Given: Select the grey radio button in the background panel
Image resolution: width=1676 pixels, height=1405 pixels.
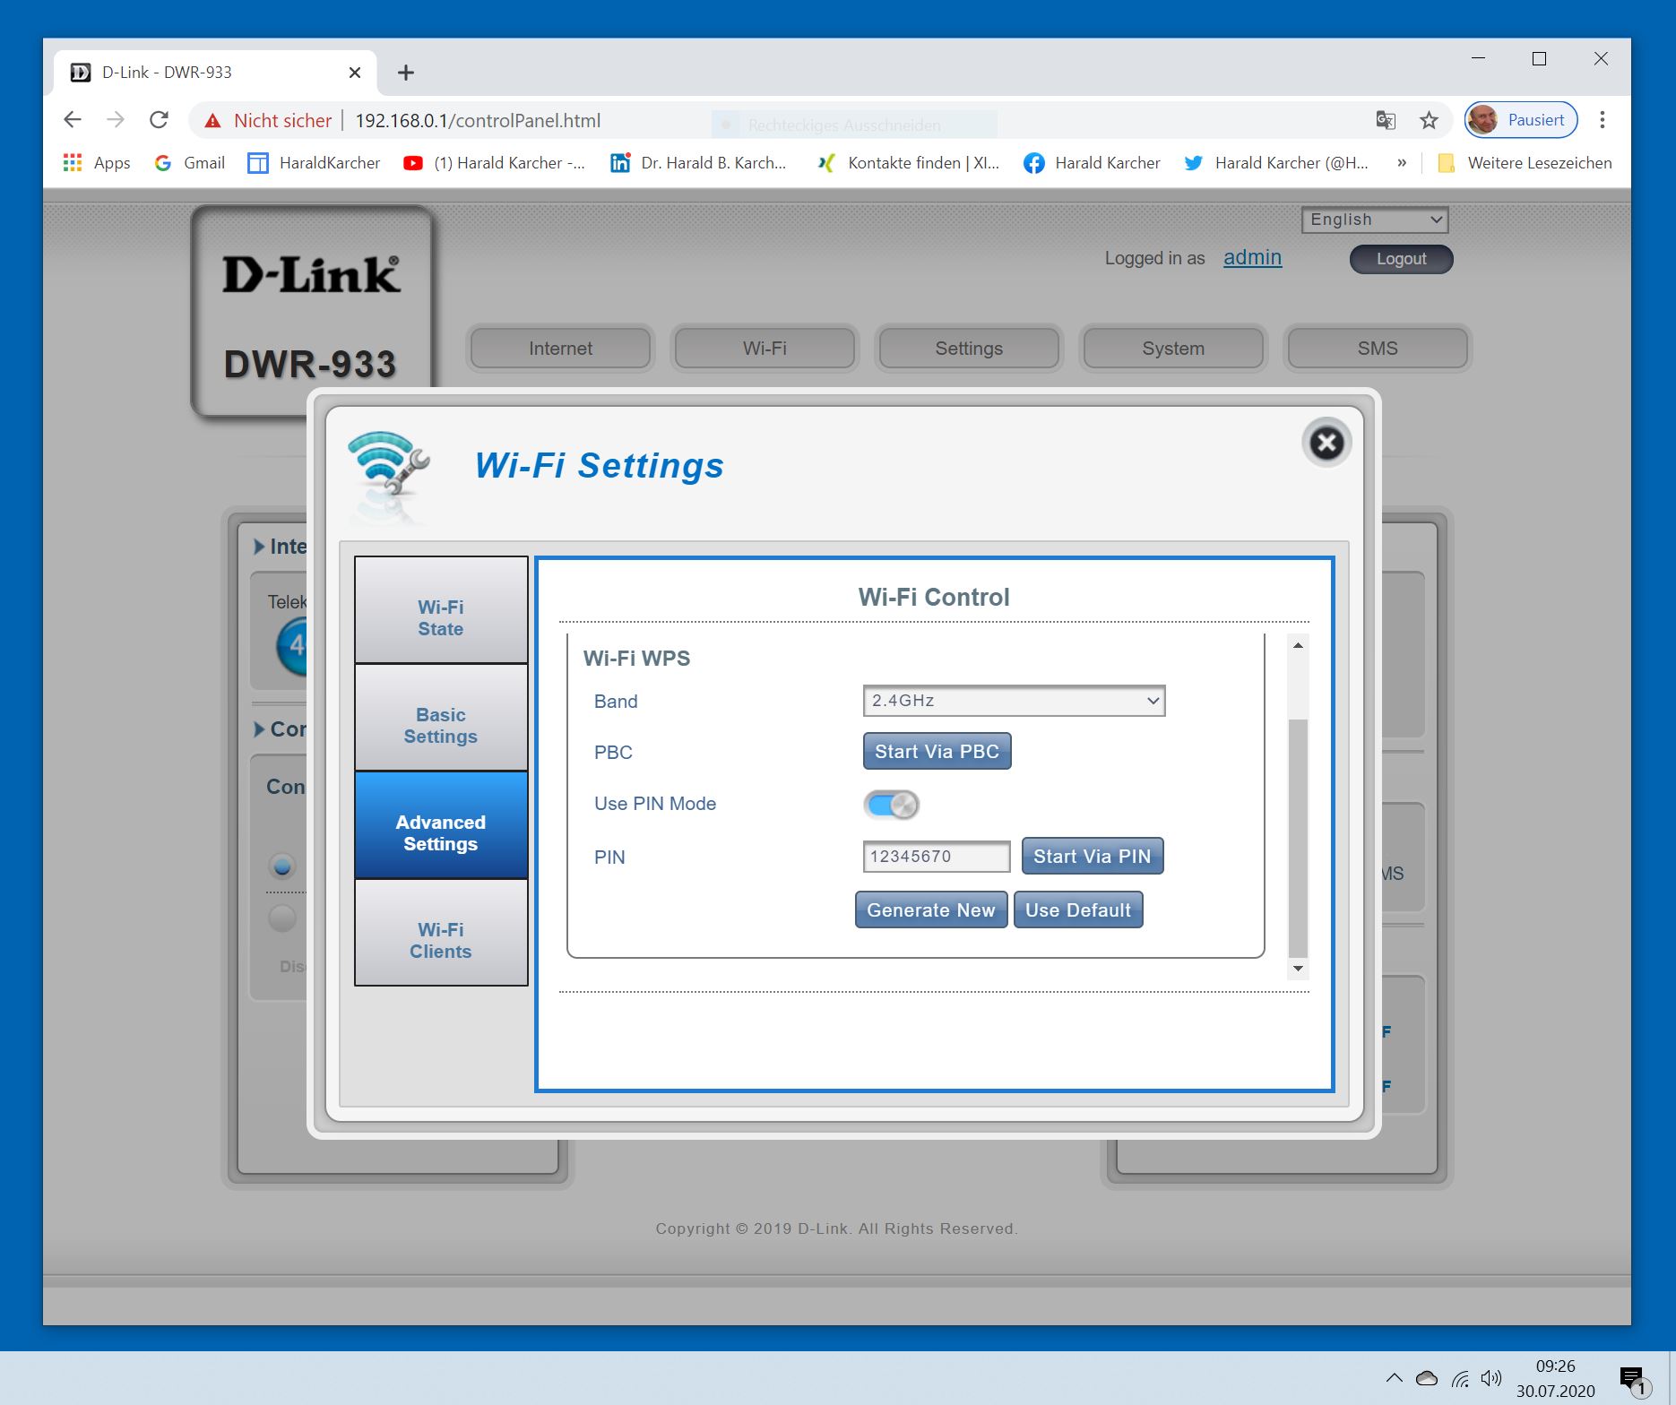Looking at the screenshot, I should (282, 918).
